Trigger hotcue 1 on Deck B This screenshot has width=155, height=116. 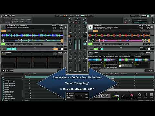[x=95, y=49]
